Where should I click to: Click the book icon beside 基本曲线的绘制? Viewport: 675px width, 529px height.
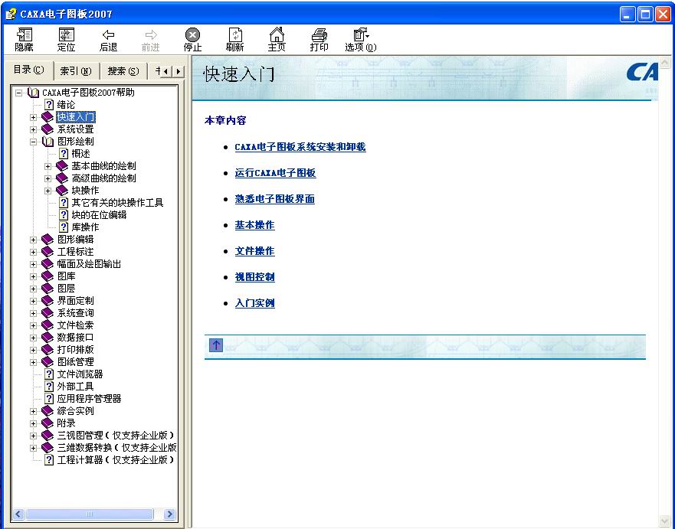point(62,166)
